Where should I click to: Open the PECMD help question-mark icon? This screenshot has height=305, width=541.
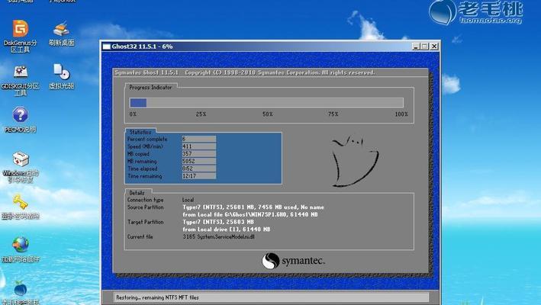point(21,115)
